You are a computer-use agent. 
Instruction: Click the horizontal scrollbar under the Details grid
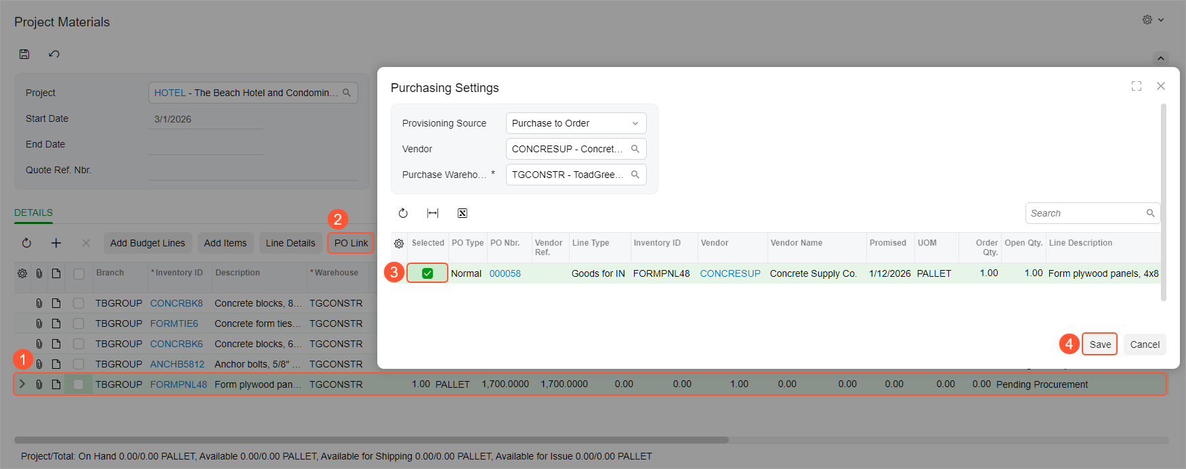(x=371, y=440)
